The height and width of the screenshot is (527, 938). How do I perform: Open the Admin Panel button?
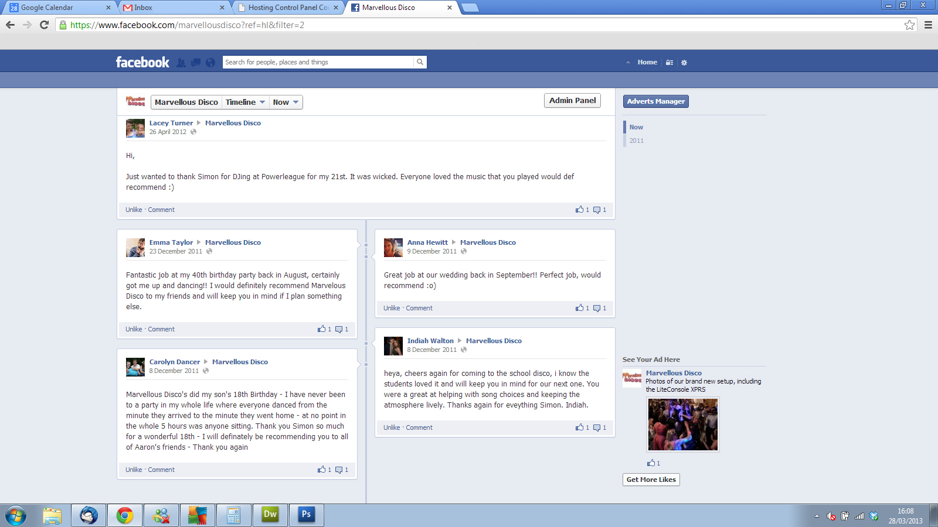572,101
